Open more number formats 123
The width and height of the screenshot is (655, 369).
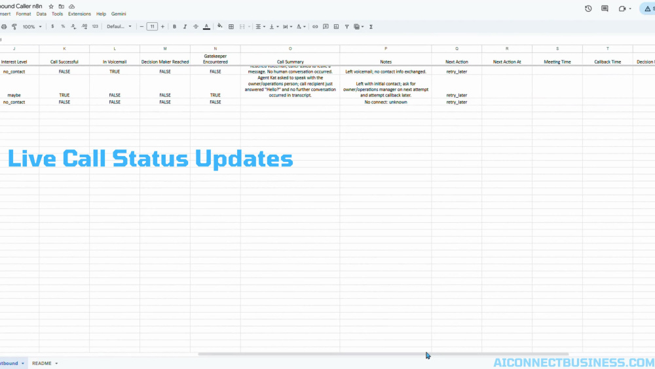pyautogui.click(x=95, y=26)
